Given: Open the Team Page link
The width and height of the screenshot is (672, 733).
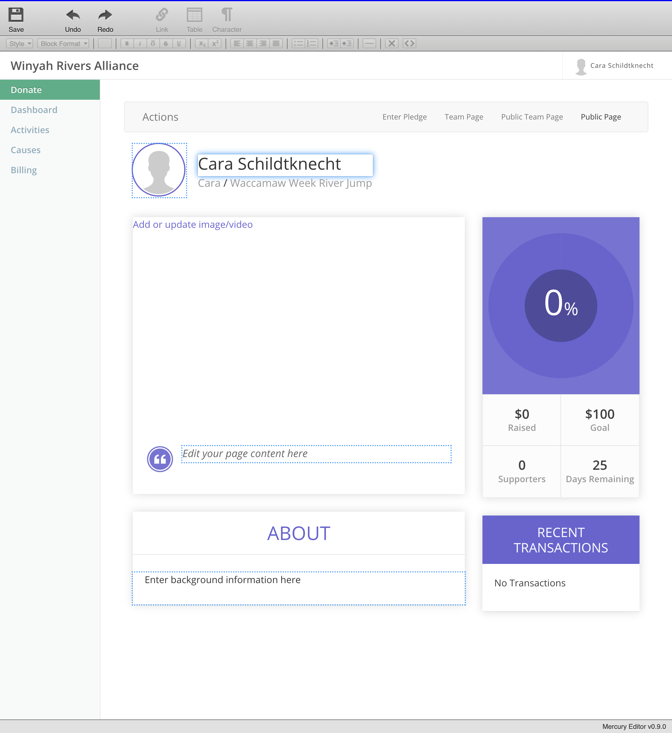Looking at the screenshot, I should click(x=464, y=117).
